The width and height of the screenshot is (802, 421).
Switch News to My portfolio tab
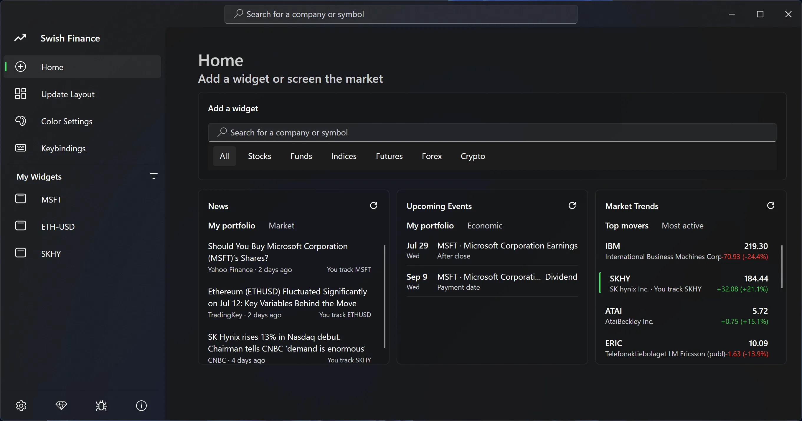click(x=231, y=225)
